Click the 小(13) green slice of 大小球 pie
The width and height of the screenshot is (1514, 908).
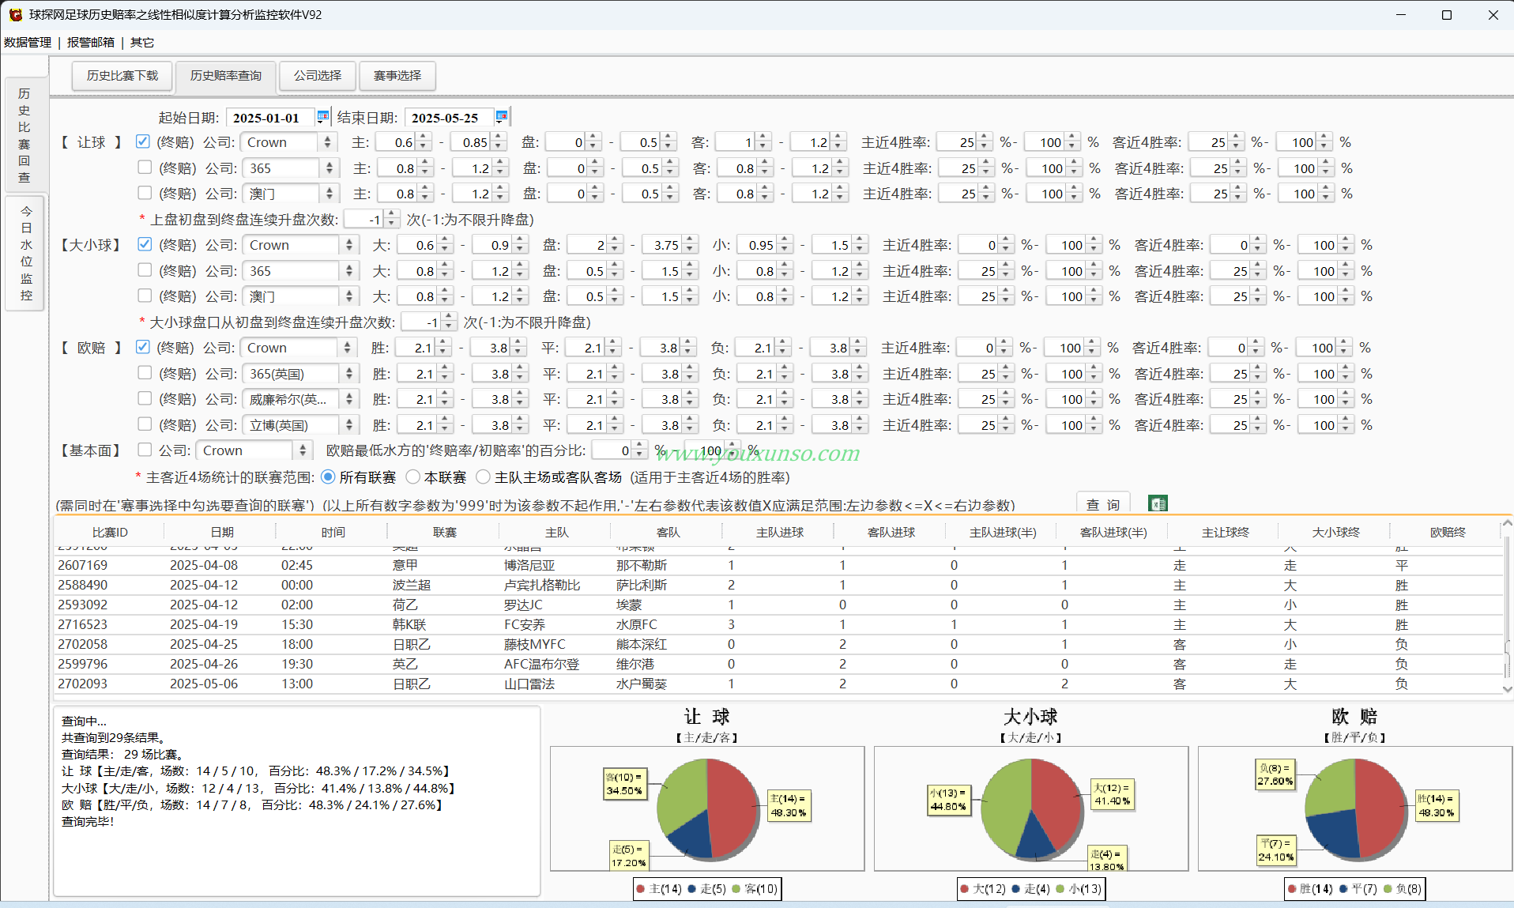click(1005, 806)
